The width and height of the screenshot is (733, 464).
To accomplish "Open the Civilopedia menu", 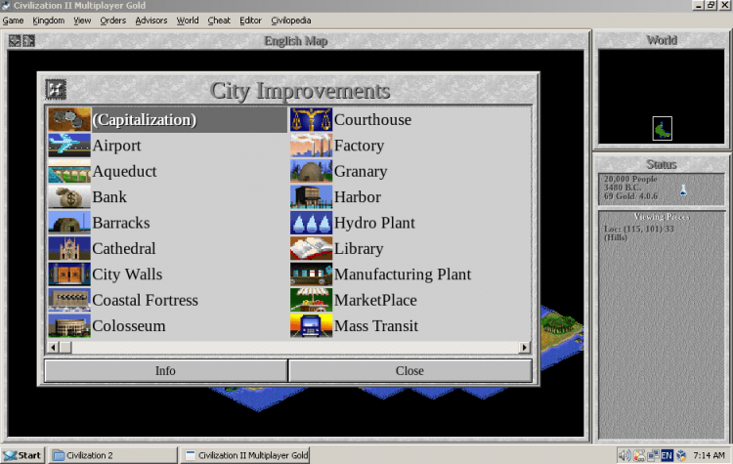I will tap(291, 21).
